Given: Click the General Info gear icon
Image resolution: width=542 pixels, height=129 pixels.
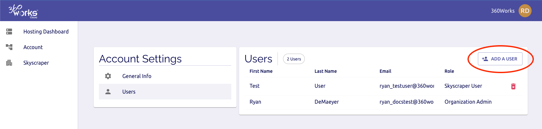Looking at the screenshot, I should pyautogui.click(x=108, y=76).
